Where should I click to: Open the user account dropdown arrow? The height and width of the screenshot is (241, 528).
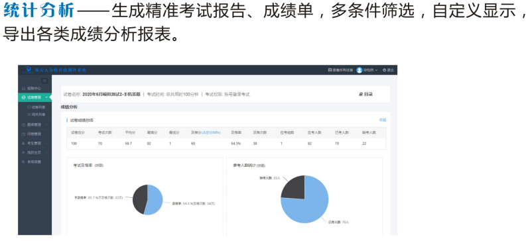pos(377,70)
